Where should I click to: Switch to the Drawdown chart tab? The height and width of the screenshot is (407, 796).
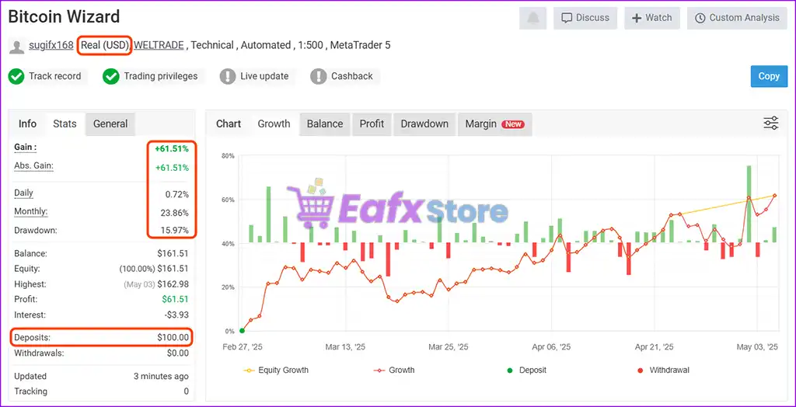pyautogui.click(x=424, y=123)
